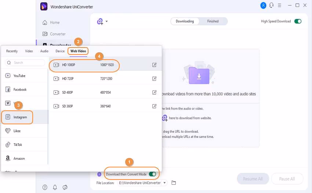This screenshot has height=193, width=312.
Task: Edit the HD 1080P preset settings
Action: tap(154, 65)
